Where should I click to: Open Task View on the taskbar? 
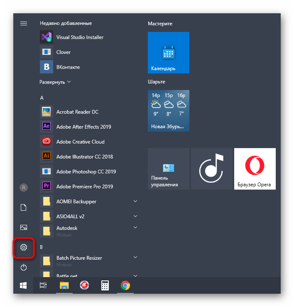pyautogui.click(x=43, y=285)
